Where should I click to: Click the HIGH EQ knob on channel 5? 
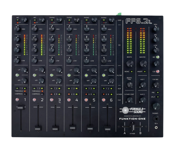point(86,29)
